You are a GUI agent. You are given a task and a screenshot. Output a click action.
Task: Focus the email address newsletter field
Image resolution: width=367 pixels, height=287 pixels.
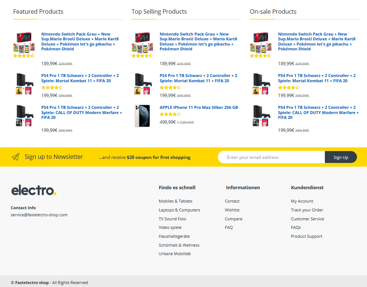[x=272, y=157]
